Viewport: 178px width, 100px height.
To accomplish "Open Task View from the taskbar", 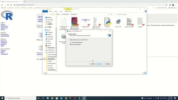I will point(43,98).
